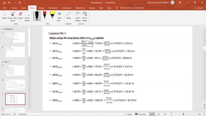Viewport: 206px width, 116px height.
Task: Start Slide Show from status bar
Action: tap(172, 114)
